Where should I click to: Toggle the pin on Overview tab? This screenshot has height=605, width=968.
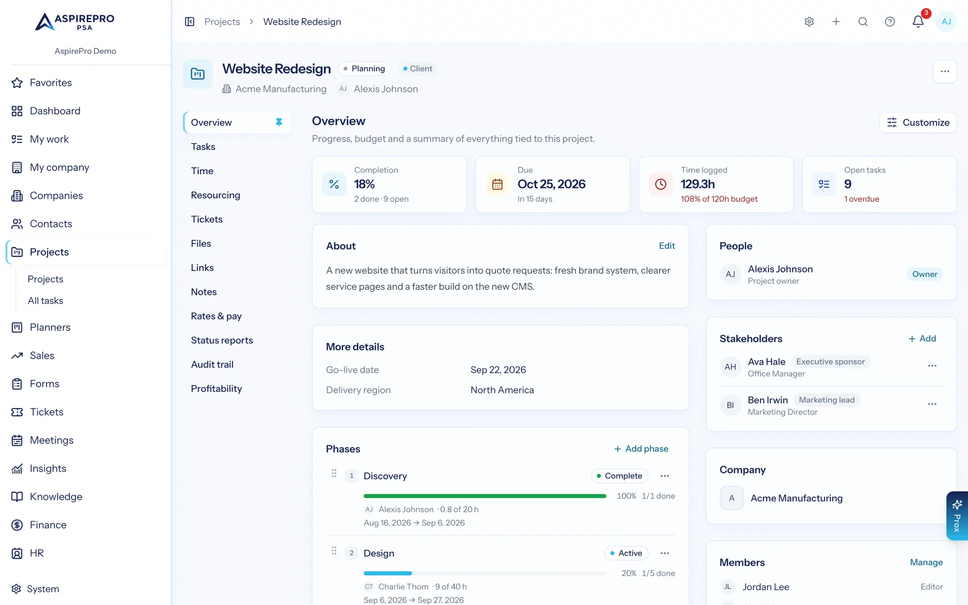279,122
